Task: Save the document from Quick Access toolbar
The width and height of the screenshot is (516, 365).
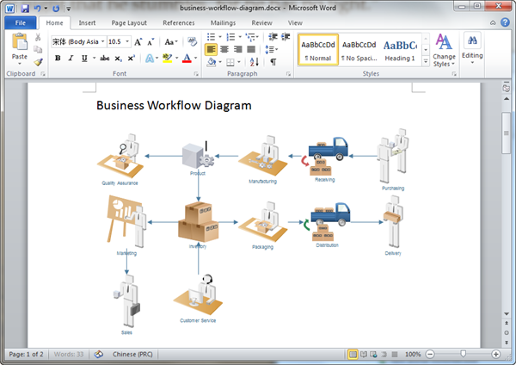Action: (x=23, y=8)
